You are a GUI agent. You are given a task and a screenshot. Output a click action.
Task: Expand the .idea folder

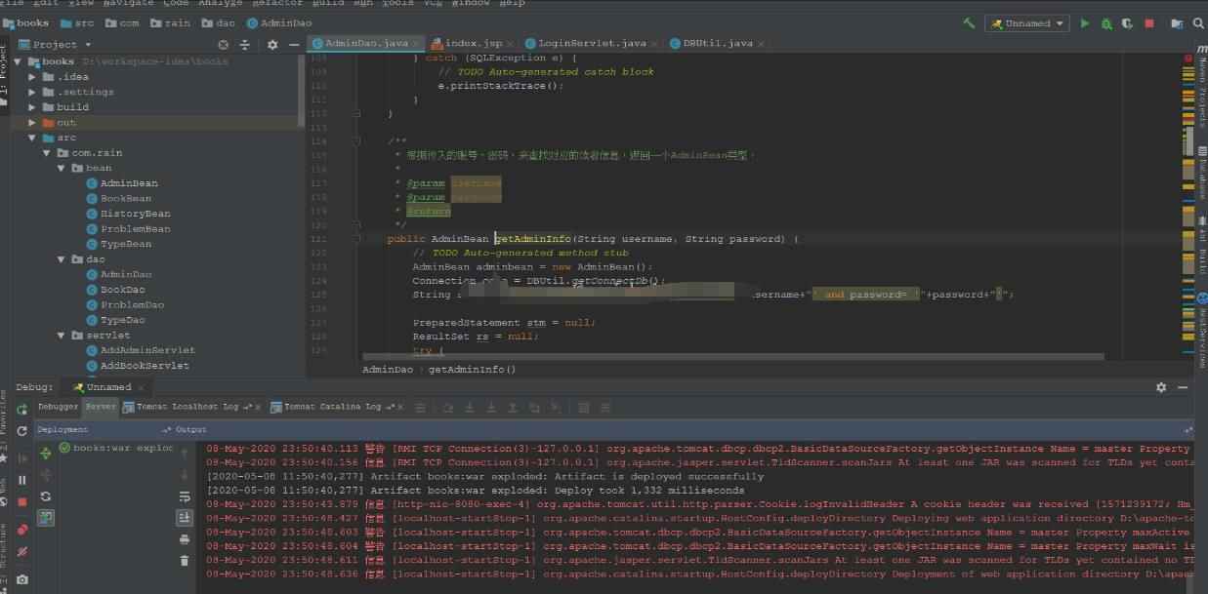pyautogui.click(x=33, y=77)
